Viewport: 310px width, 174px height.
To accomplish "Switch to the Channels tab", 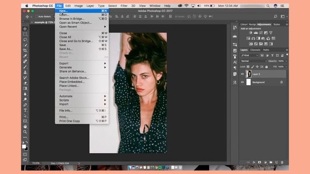I will point(255,50).
